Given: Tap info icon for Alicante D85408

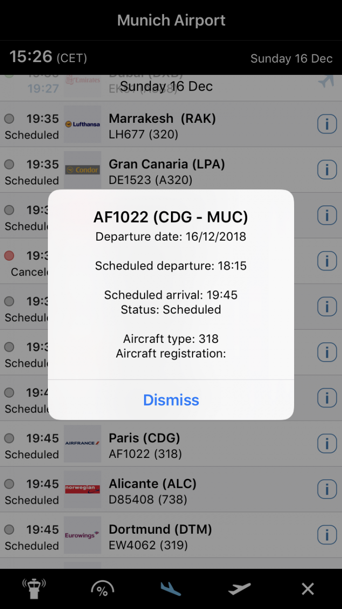Looking at the screenshot, I should coord(327,489).
